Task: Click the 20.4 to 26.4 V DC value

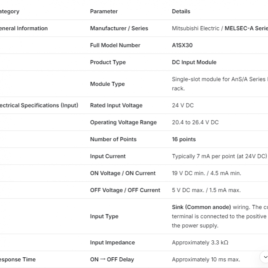Action: (195, 122)
